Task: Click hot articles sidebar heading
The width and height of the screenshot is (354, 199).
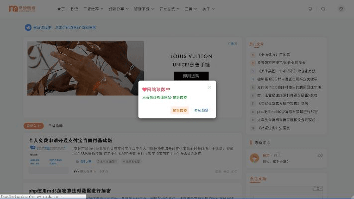Action: click(256, 44)
